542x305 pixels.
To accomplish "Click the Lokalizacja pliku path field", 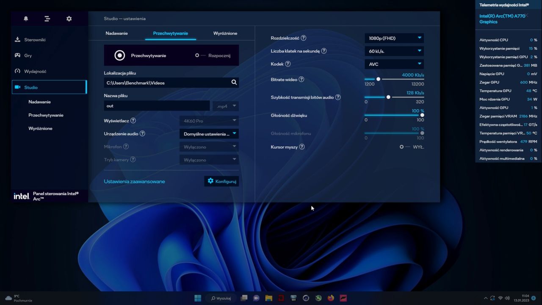I will (171, 83).
